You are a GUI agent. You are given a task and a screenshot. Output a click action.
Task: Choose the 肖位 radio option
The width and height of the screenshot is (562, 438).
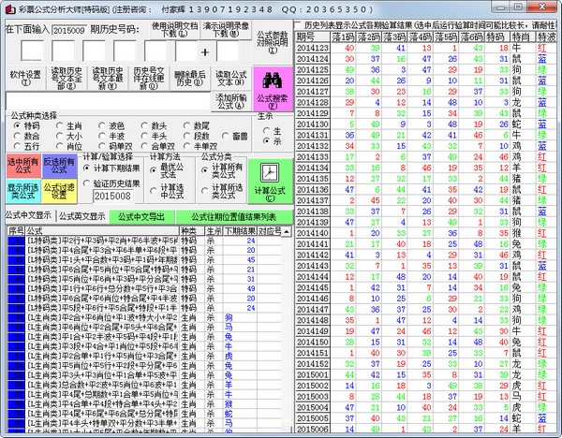(59, 146)
